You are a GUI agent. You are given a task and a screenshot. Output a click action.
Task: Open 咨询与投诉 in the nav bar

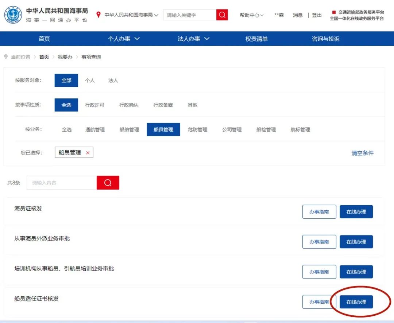326,39
